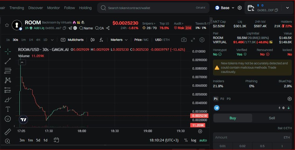Select the Fibonacci retracement tool
The image size is (295, 150).
[x=8, y=71]
